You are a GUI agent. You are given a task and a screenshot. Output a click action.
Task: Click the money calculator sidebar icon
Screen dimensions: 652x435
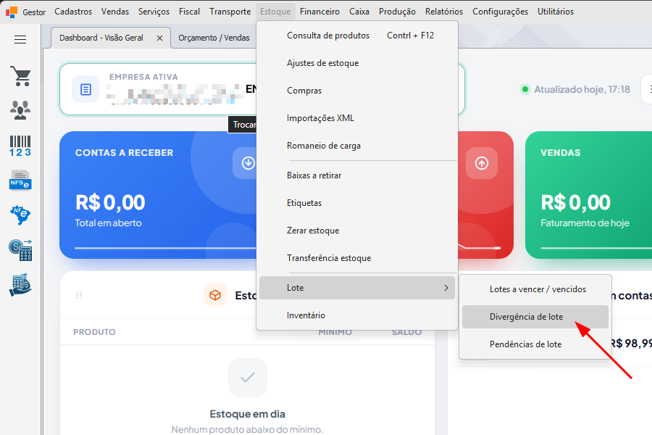pos(20,249)
